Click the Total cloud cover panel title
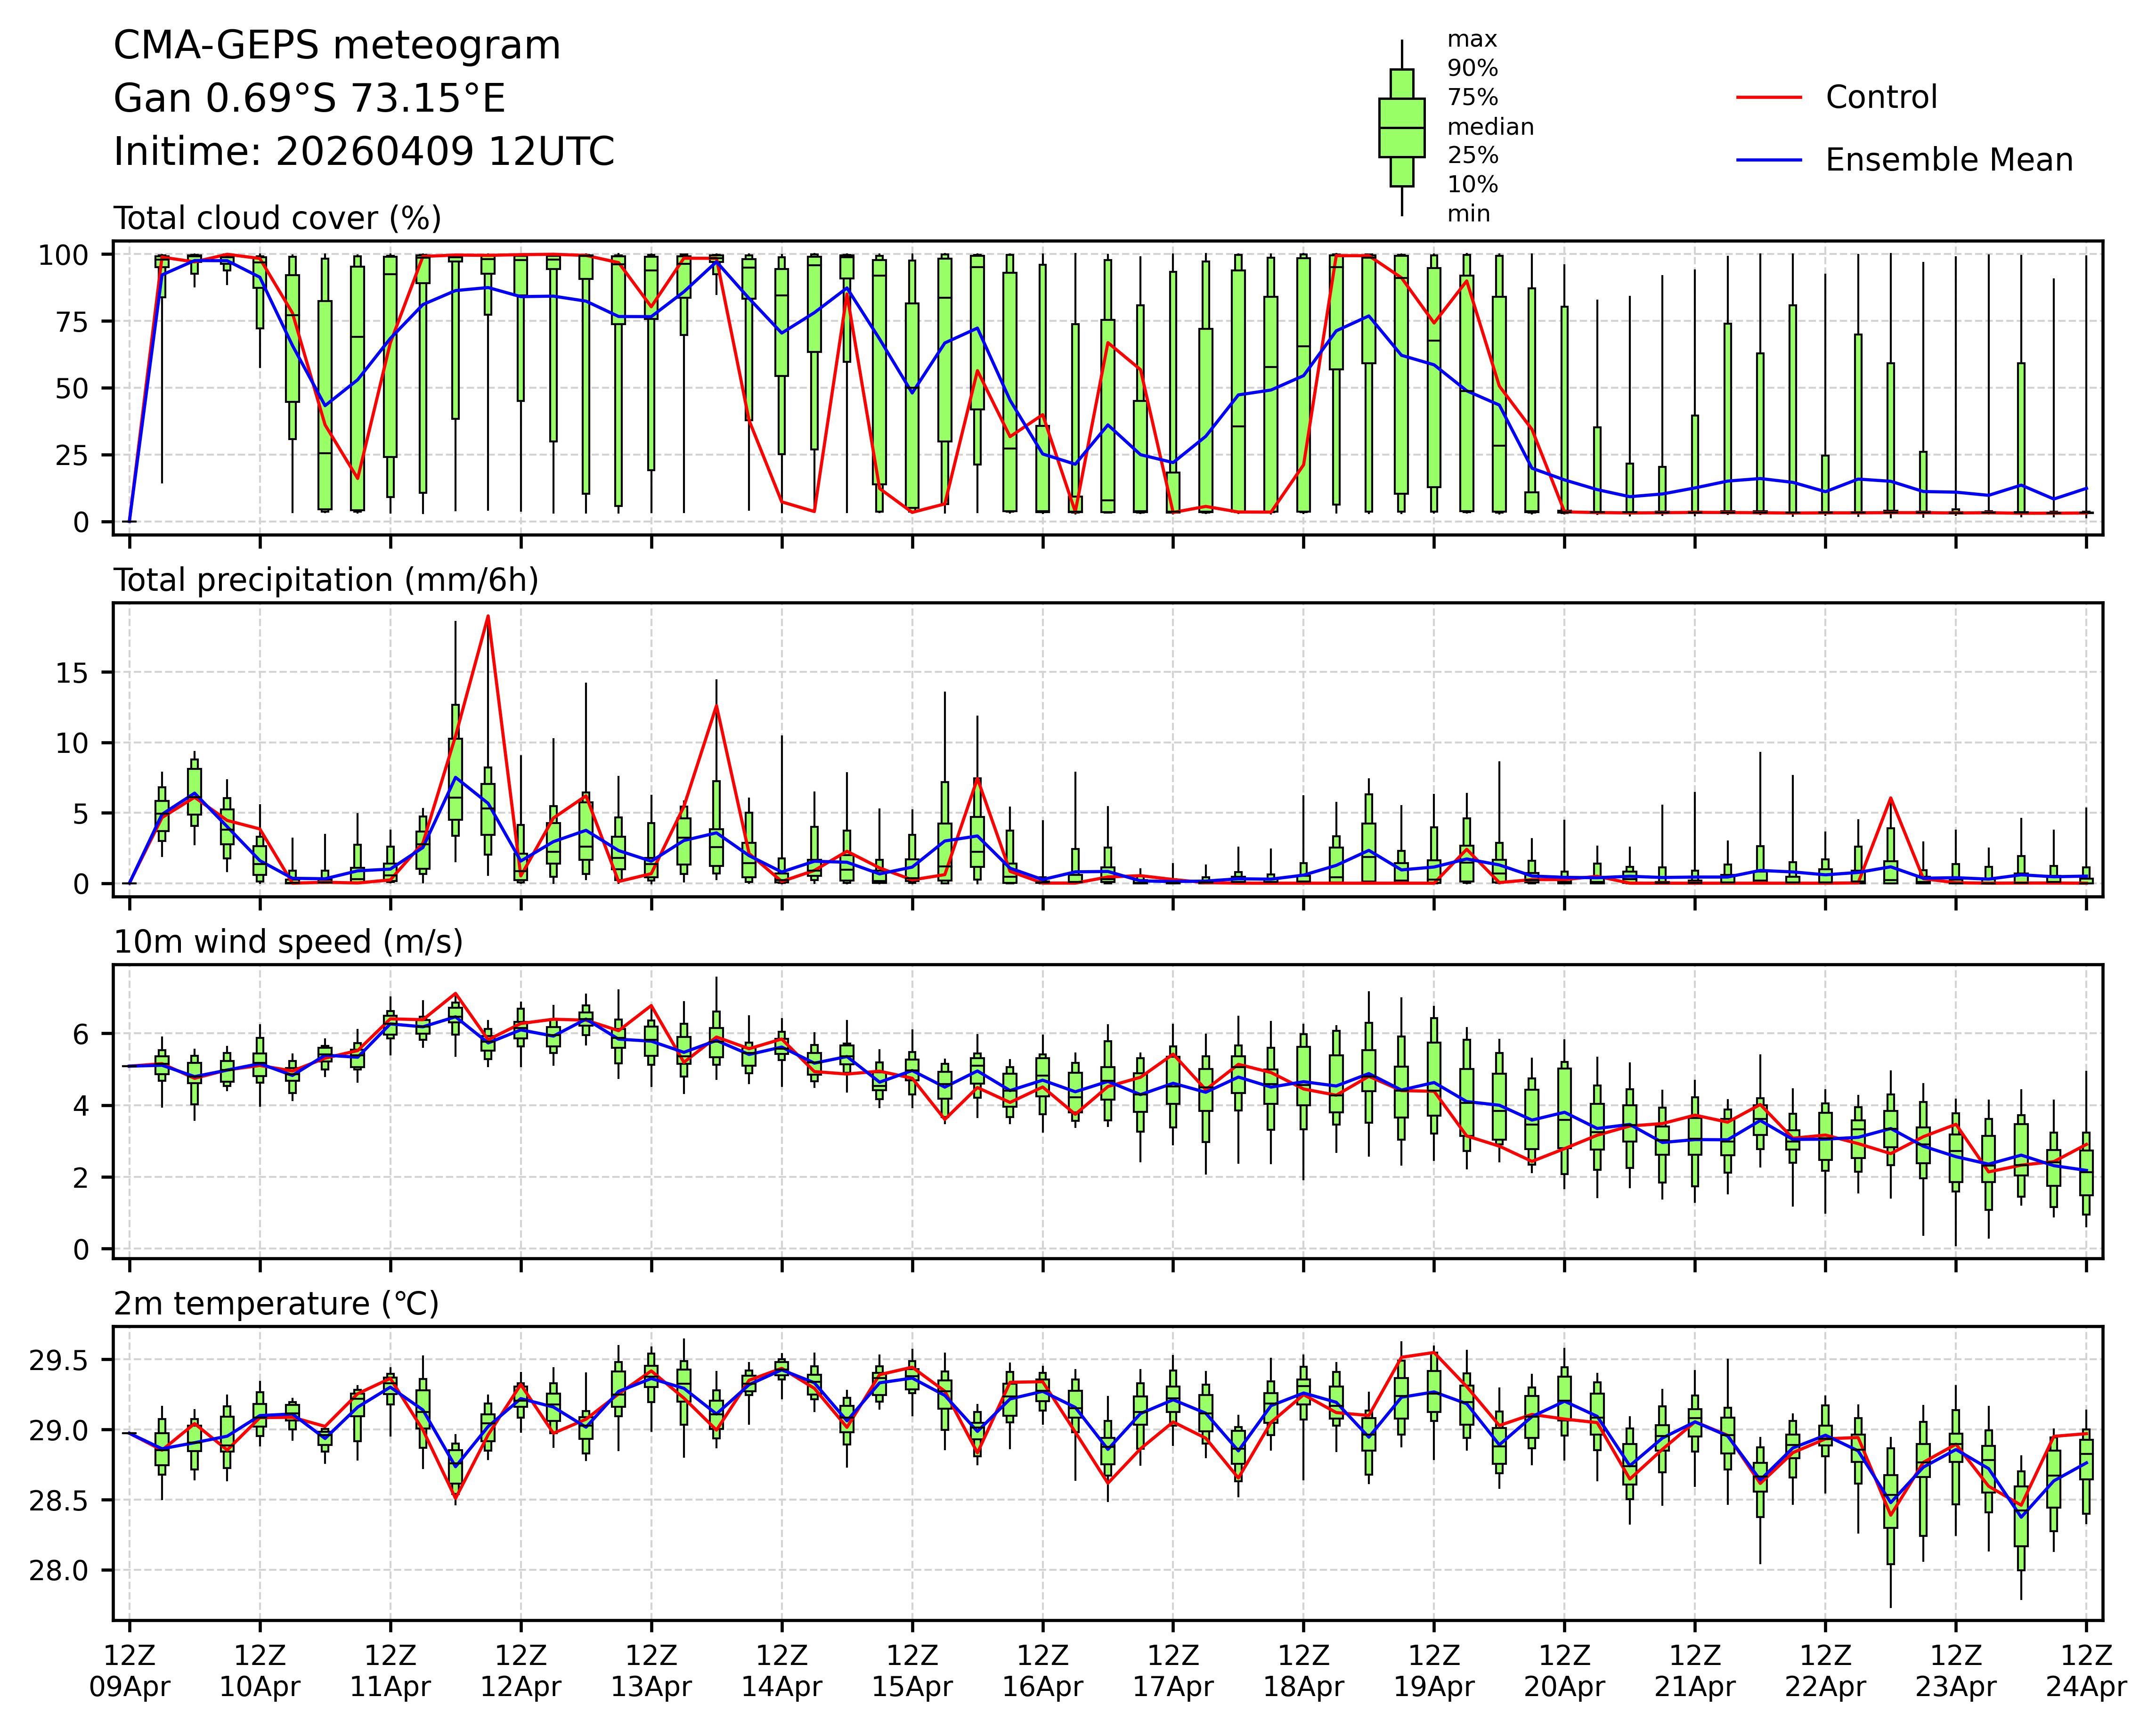Screen dimensions: 2156x1730 click(x=277, y=218)
